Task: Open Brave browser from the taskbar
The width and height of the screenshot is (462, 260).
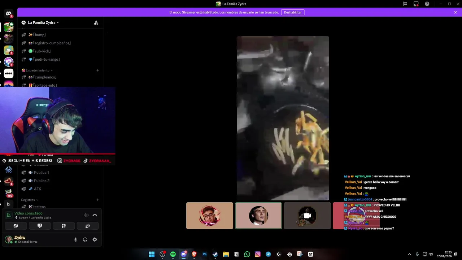Action: (194, 254)
